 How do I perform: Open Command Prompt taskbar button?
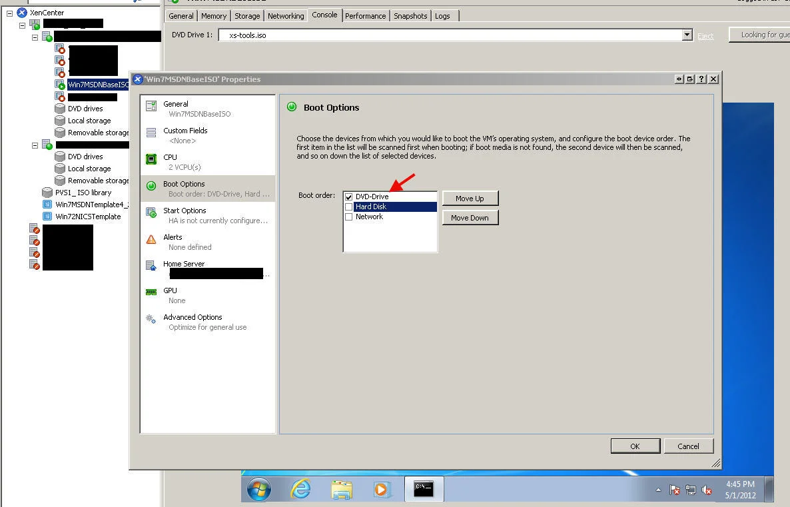coord(424,489)
